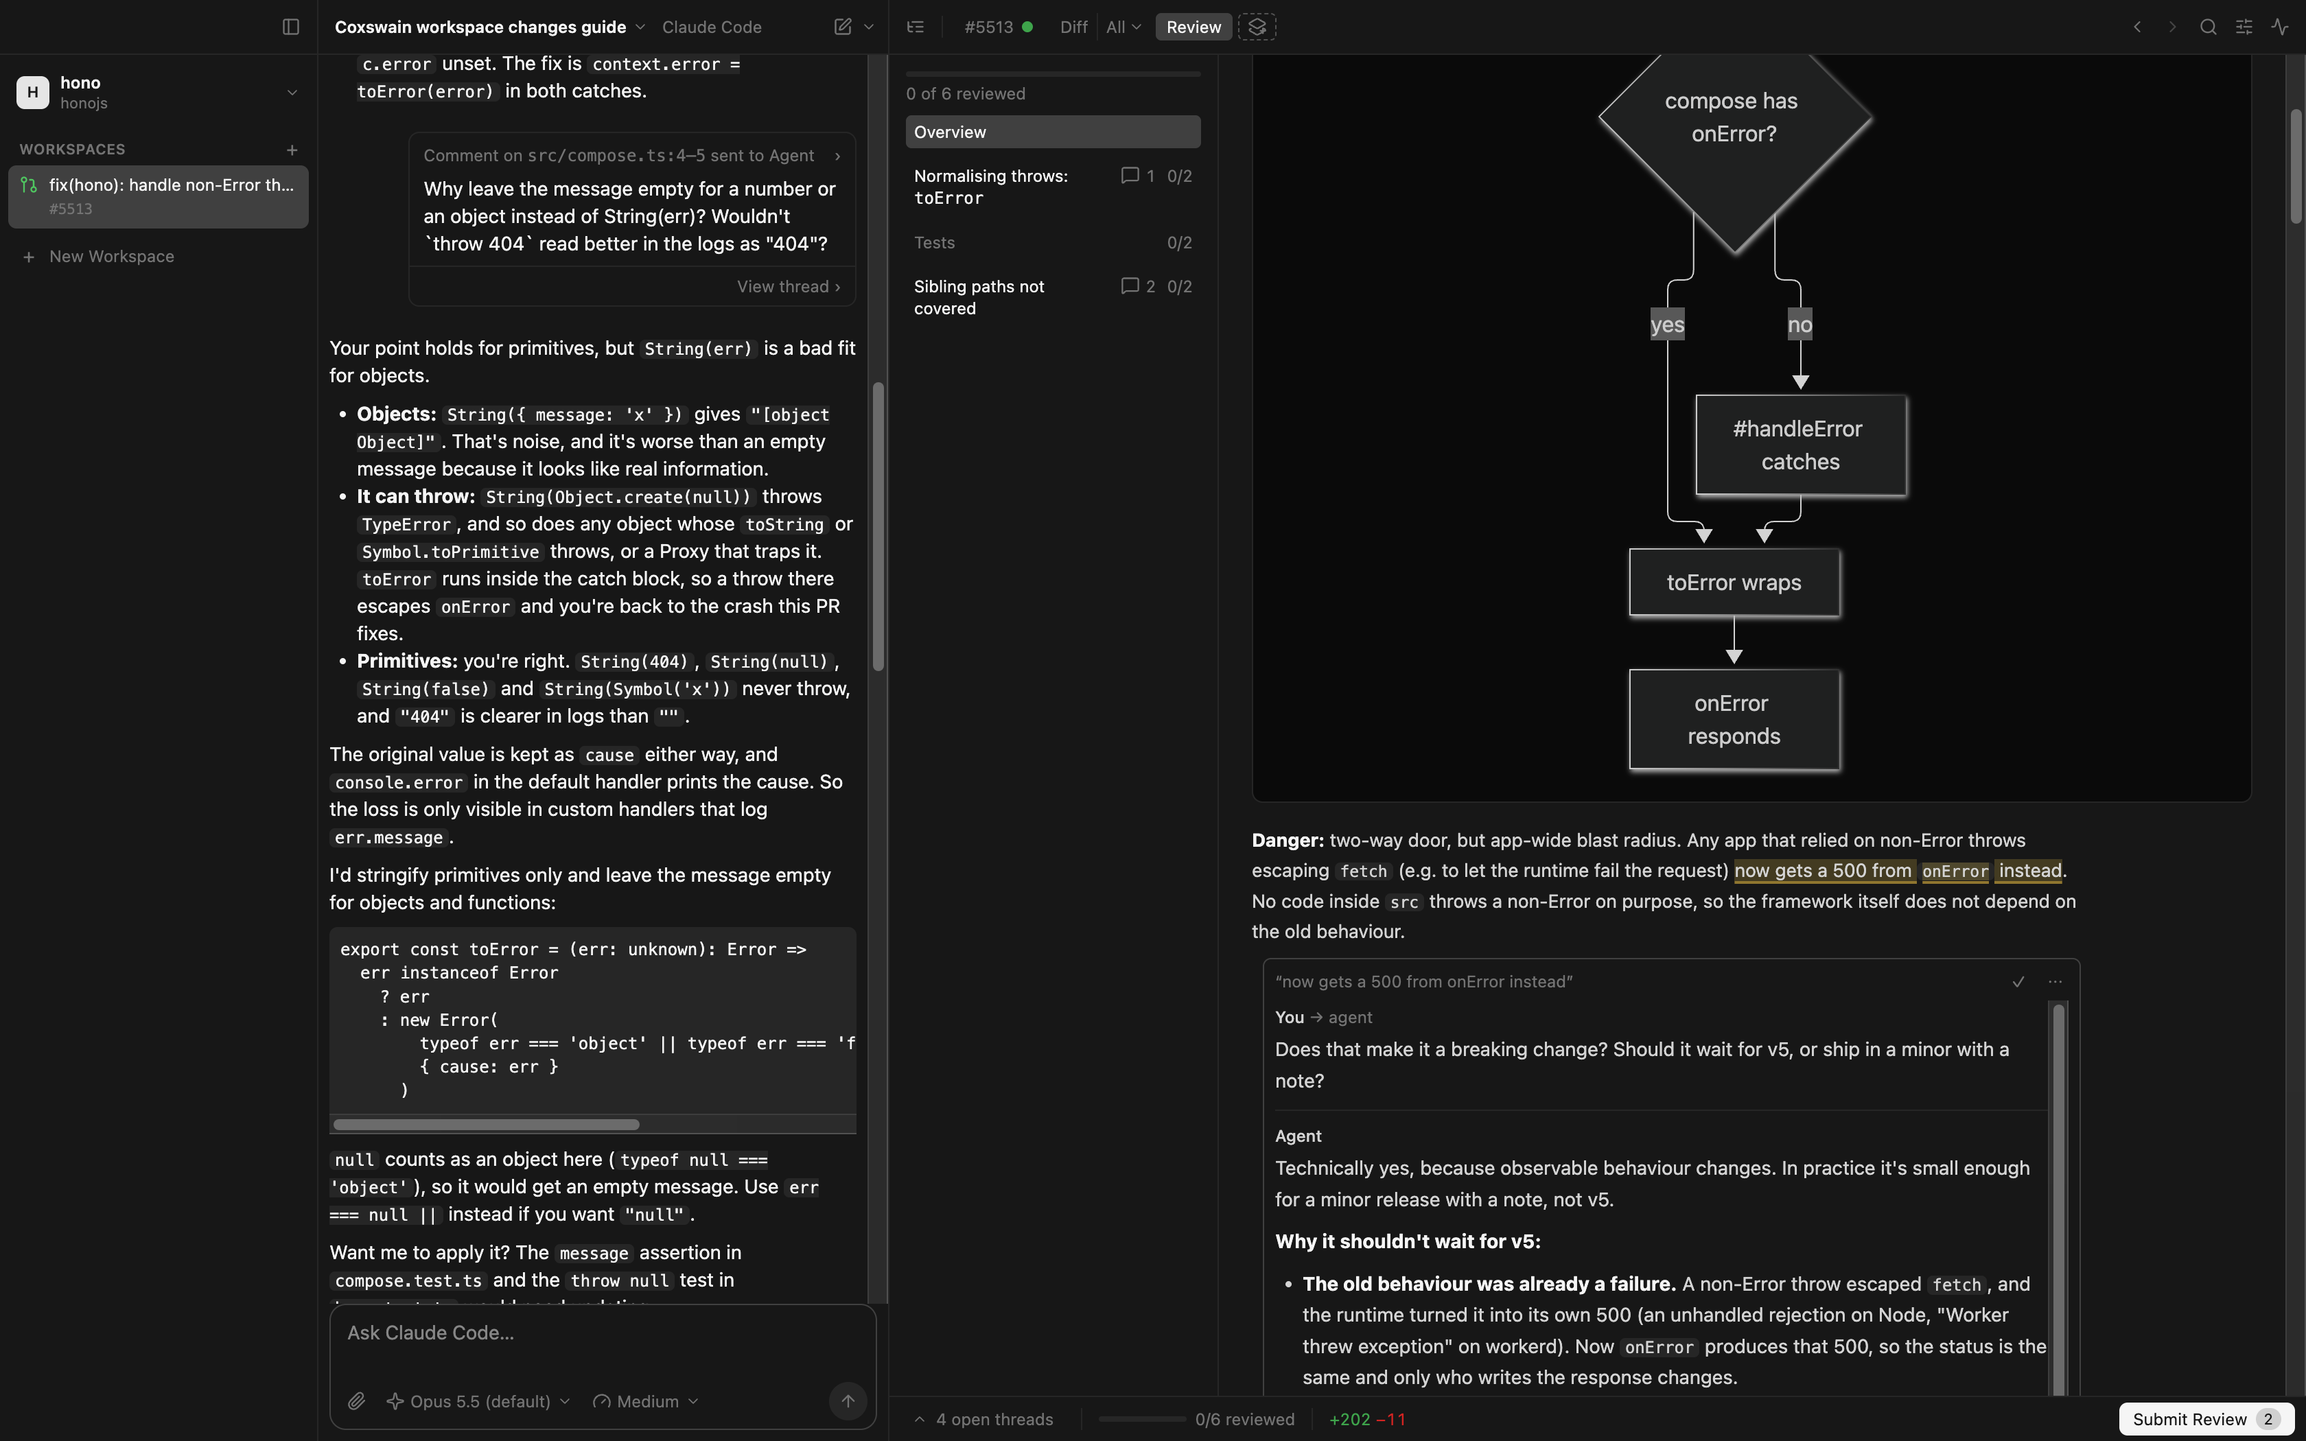Screen dimensions: 2306x1441
Task: Attach a file with the paperclip icon
Action: (356, 1401)
